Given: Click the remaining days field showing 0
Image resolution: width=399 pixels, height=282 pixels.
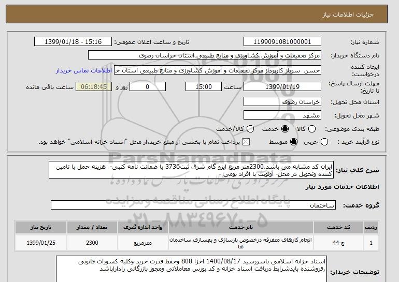Looking at the screenshot, I should 148,86.
